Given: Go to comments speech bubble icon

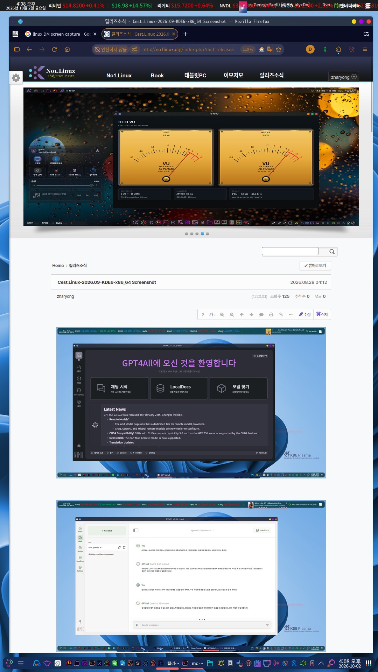Looking at the screenshot, I should 261,314.
